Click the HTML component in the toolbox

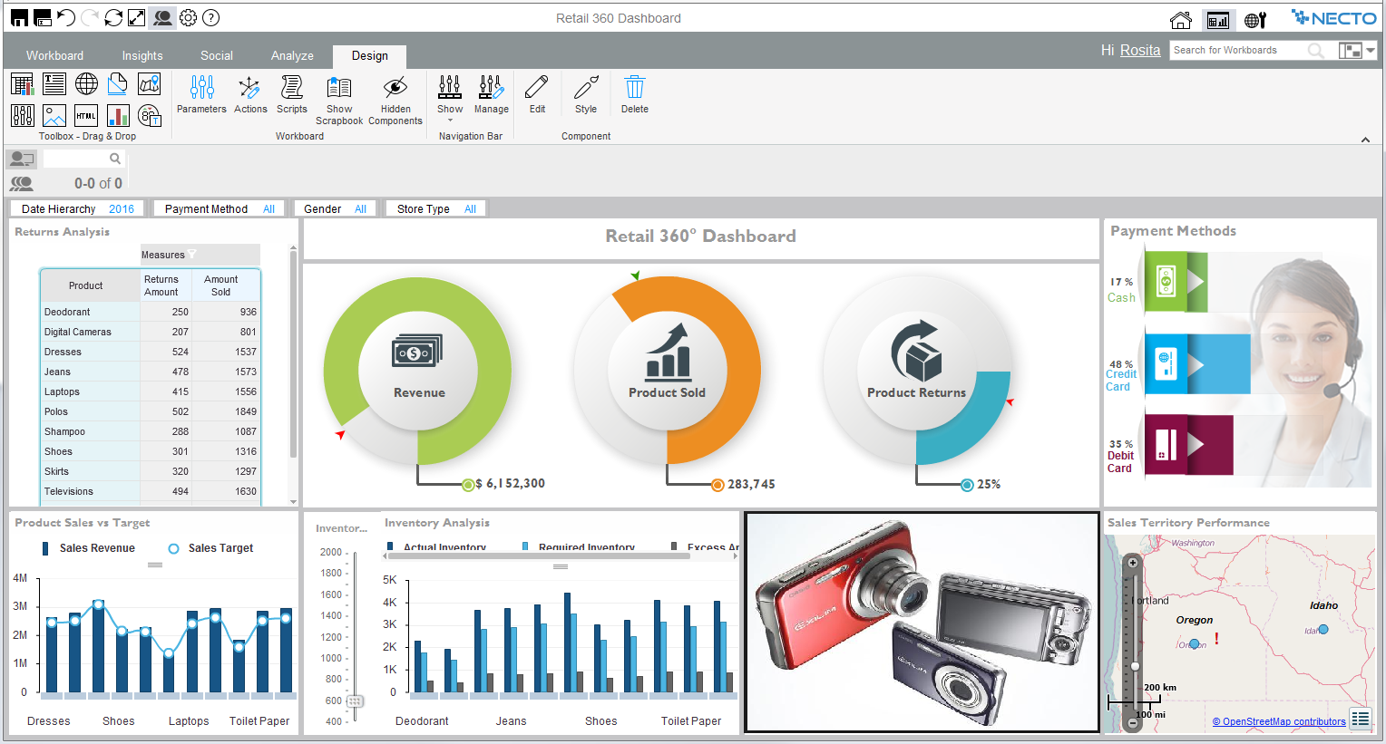coord(86,116)
